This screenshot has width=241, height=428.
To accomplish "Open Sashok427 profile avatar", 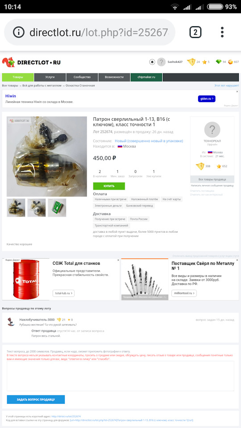I will [x=161, y=62].
